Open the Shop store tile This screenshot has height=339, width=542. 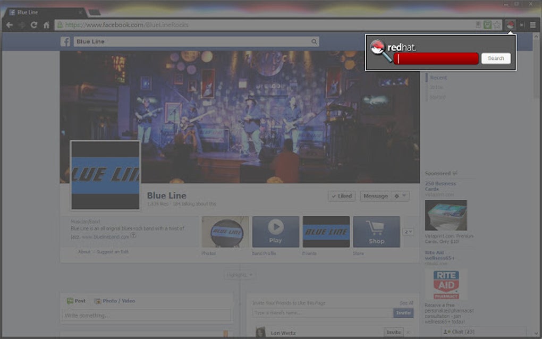376,232
